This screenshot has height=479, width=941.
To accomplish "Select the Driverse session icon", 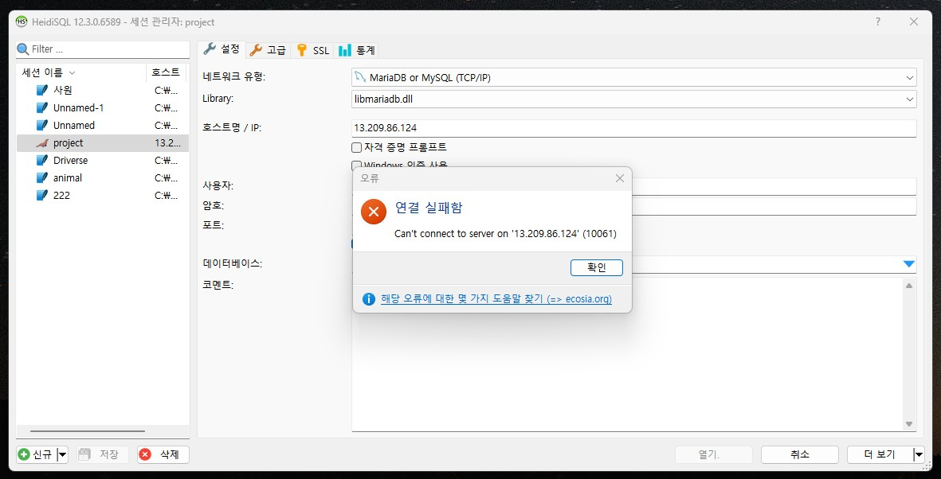I will tap(41, 160).
